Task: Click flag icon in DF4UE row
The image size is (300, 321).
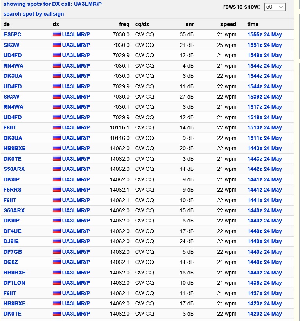Action: [x=57, y=231]
